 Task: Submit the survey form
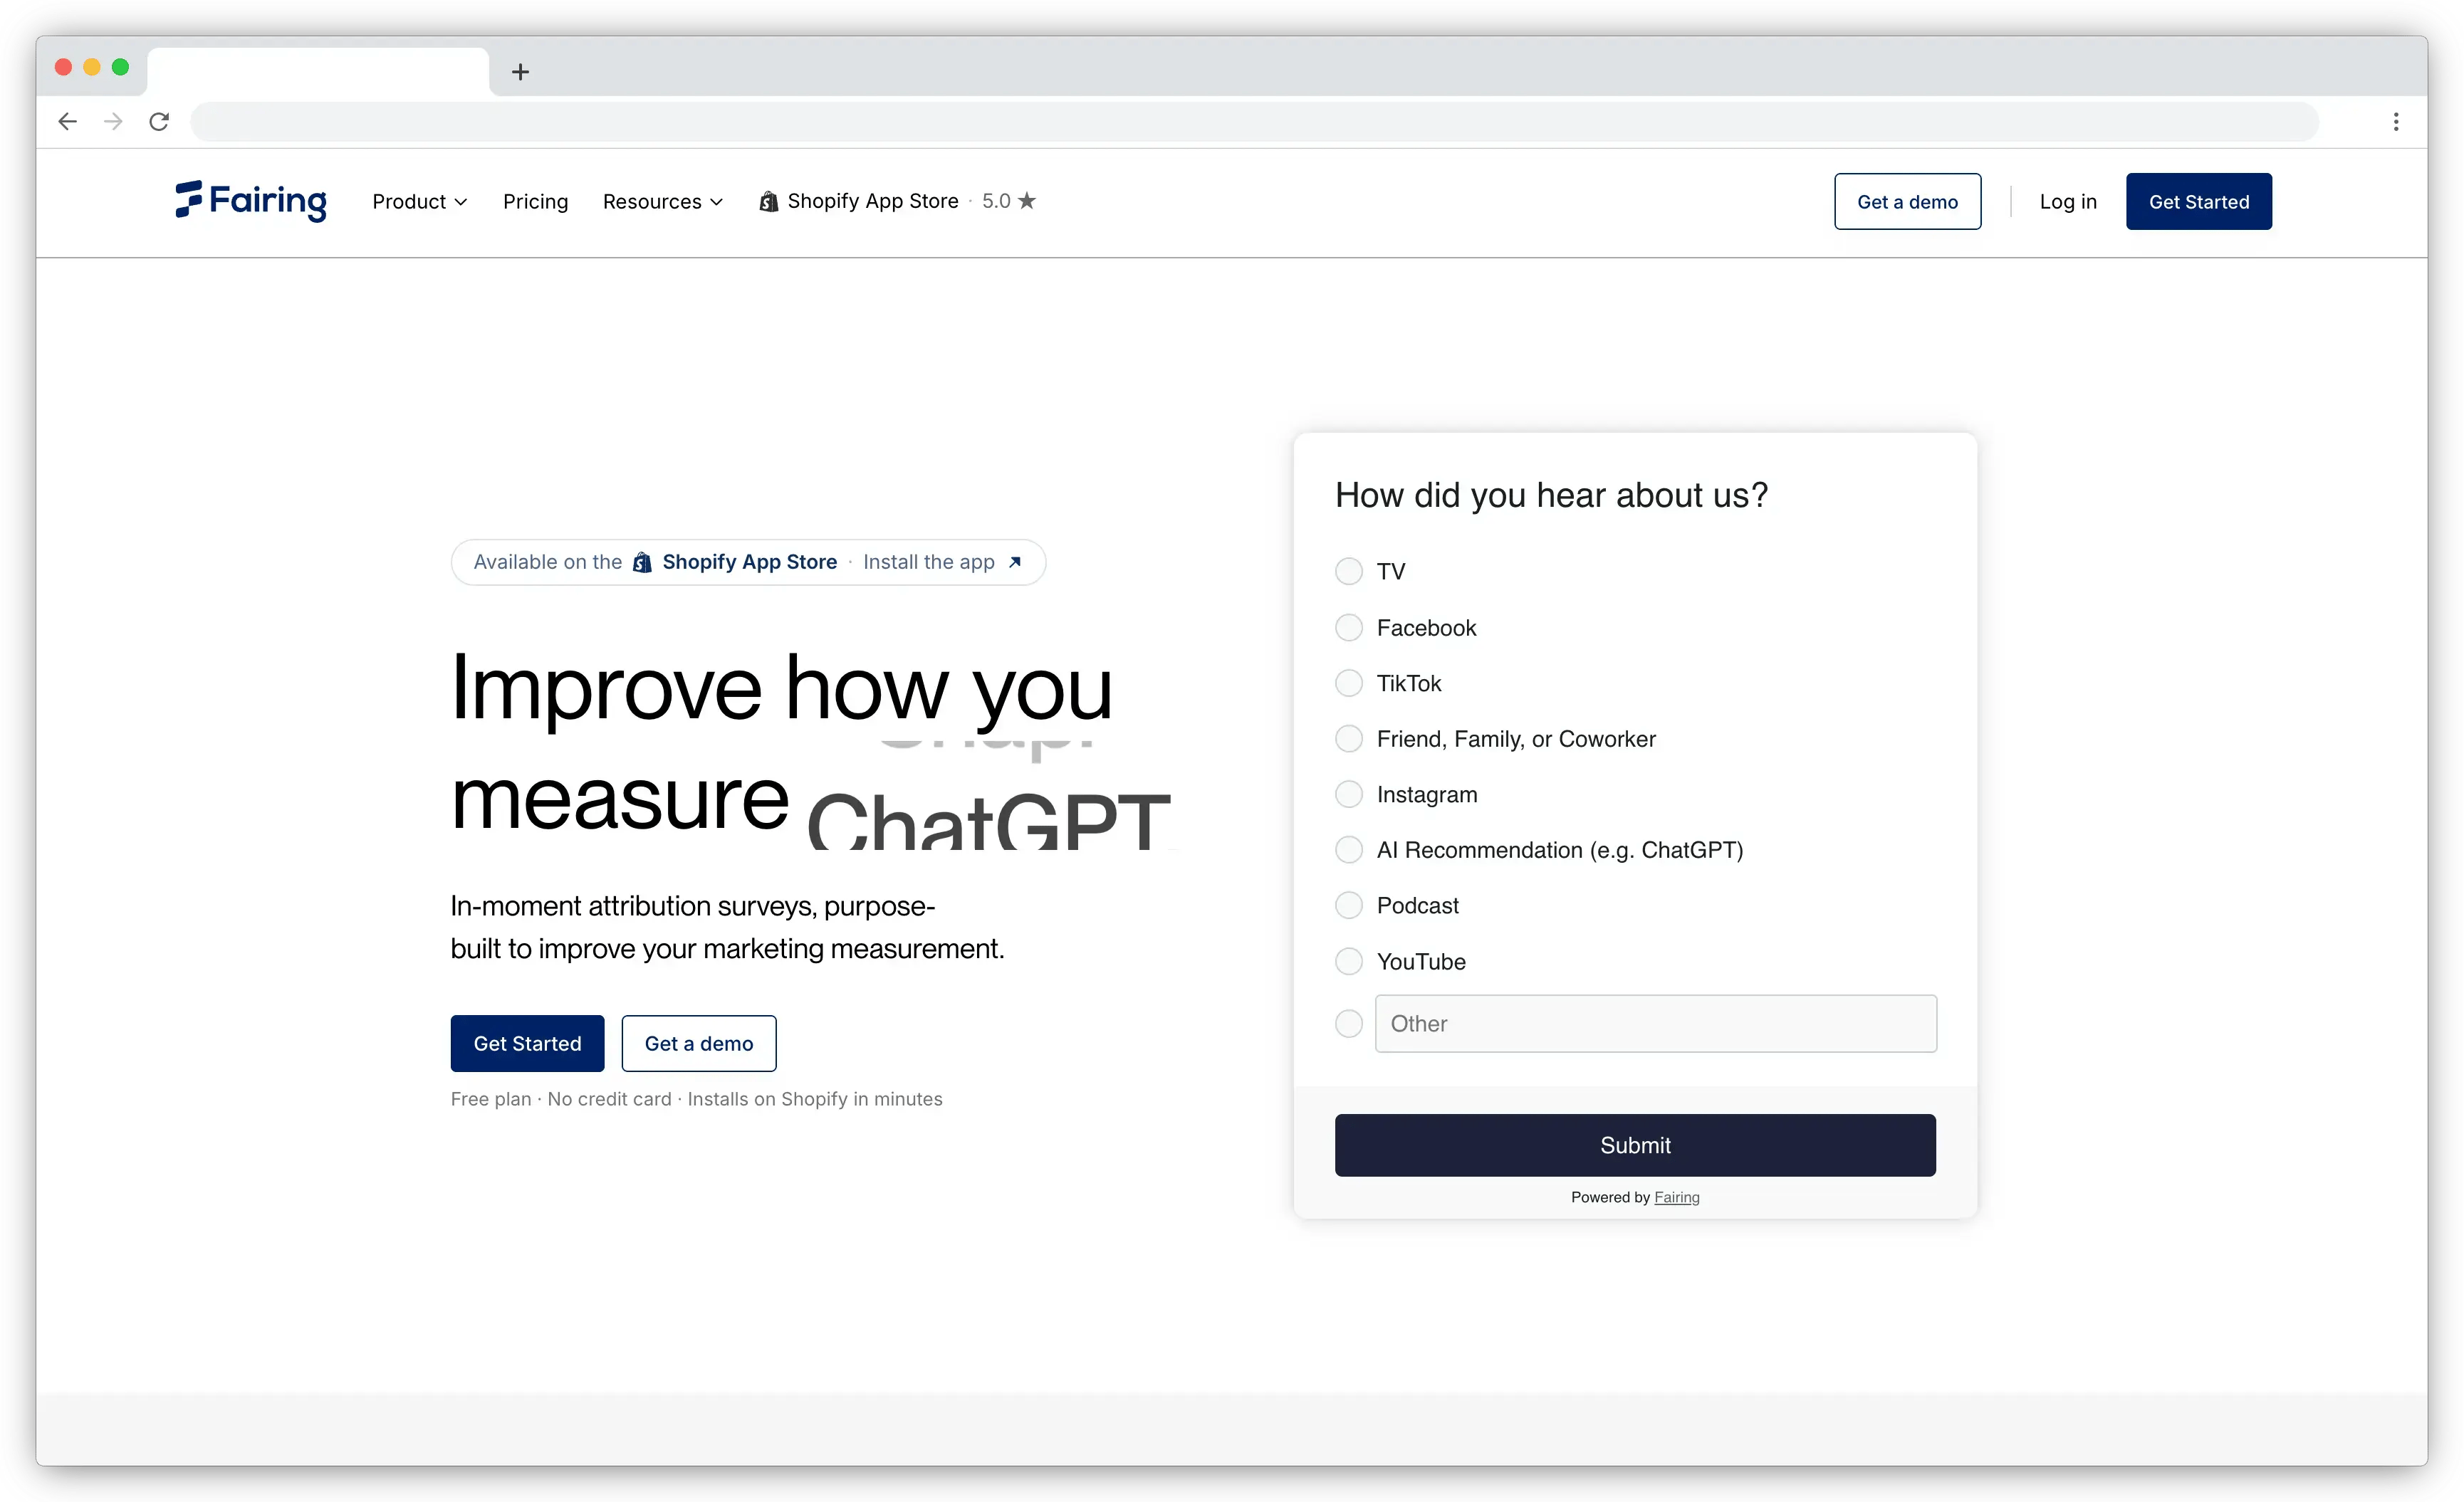coord(1635,1145)
